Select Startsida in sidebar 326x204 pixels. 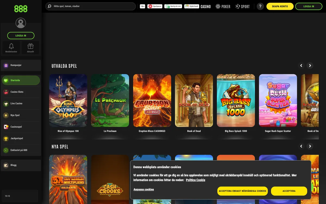(21, 81)
